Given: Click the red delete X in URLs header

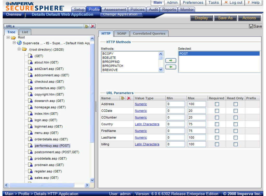Looking at the screenshot, I should pyautogui.click(x=93, y=26).
